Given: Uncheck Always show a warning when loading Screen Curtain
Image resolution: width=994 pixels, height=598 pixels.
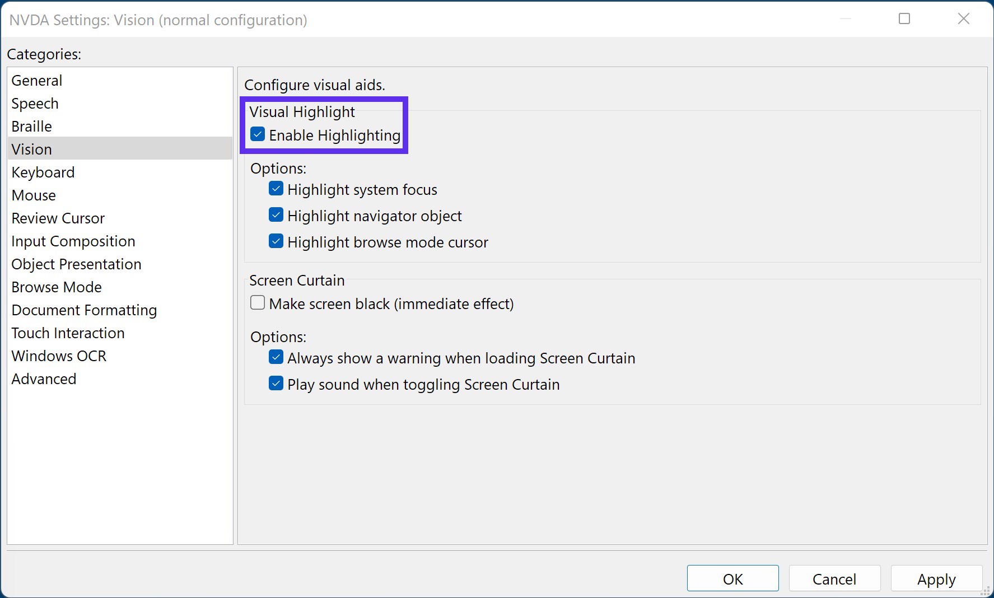Looking at the screenshot, I should point(276,357).
